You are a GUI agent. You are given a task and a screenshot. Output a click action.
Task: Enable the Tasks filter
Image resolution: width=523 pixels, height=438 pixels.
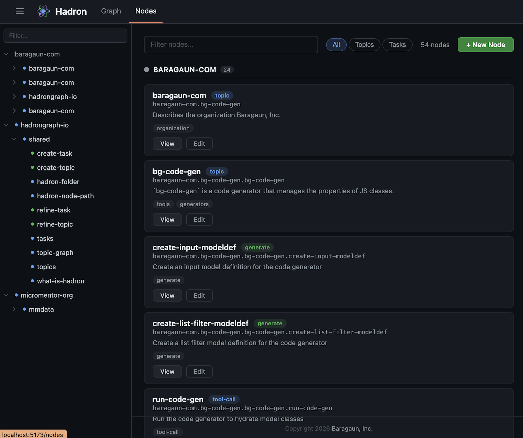pos(397,45)
